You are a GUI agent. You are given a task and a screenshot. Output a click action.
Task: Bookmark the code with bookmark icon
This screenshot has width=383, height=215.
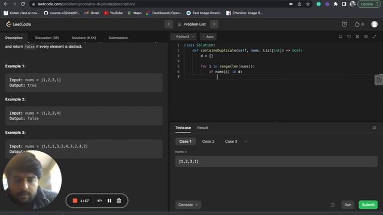pos(341,36)
